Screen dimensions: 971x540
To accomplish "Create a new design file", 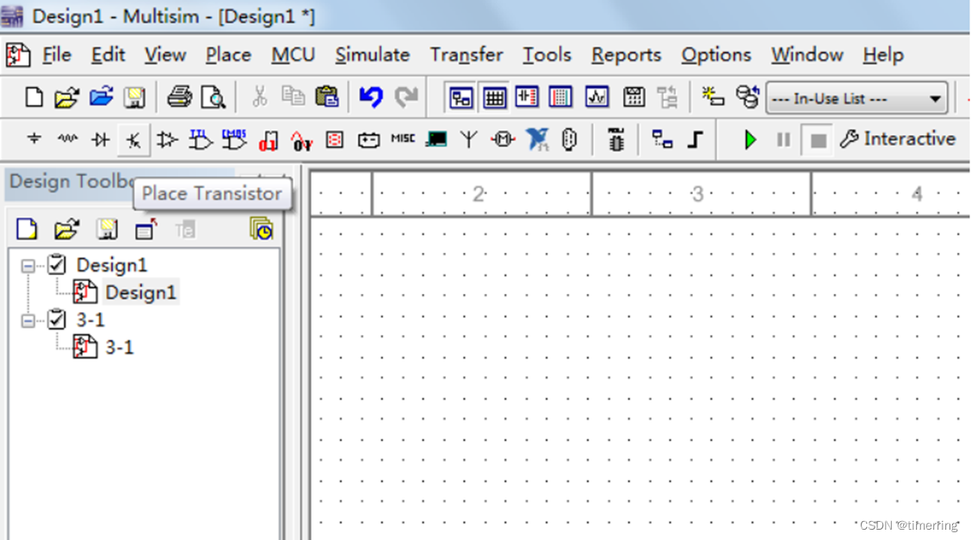I will point(34,97).
